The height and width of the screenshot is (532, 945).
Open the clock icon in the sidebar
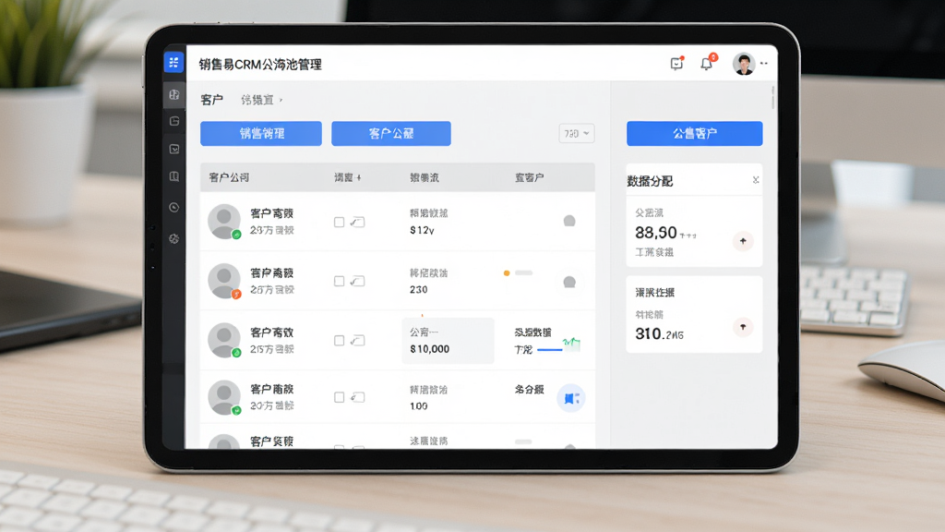coord(174,208)
